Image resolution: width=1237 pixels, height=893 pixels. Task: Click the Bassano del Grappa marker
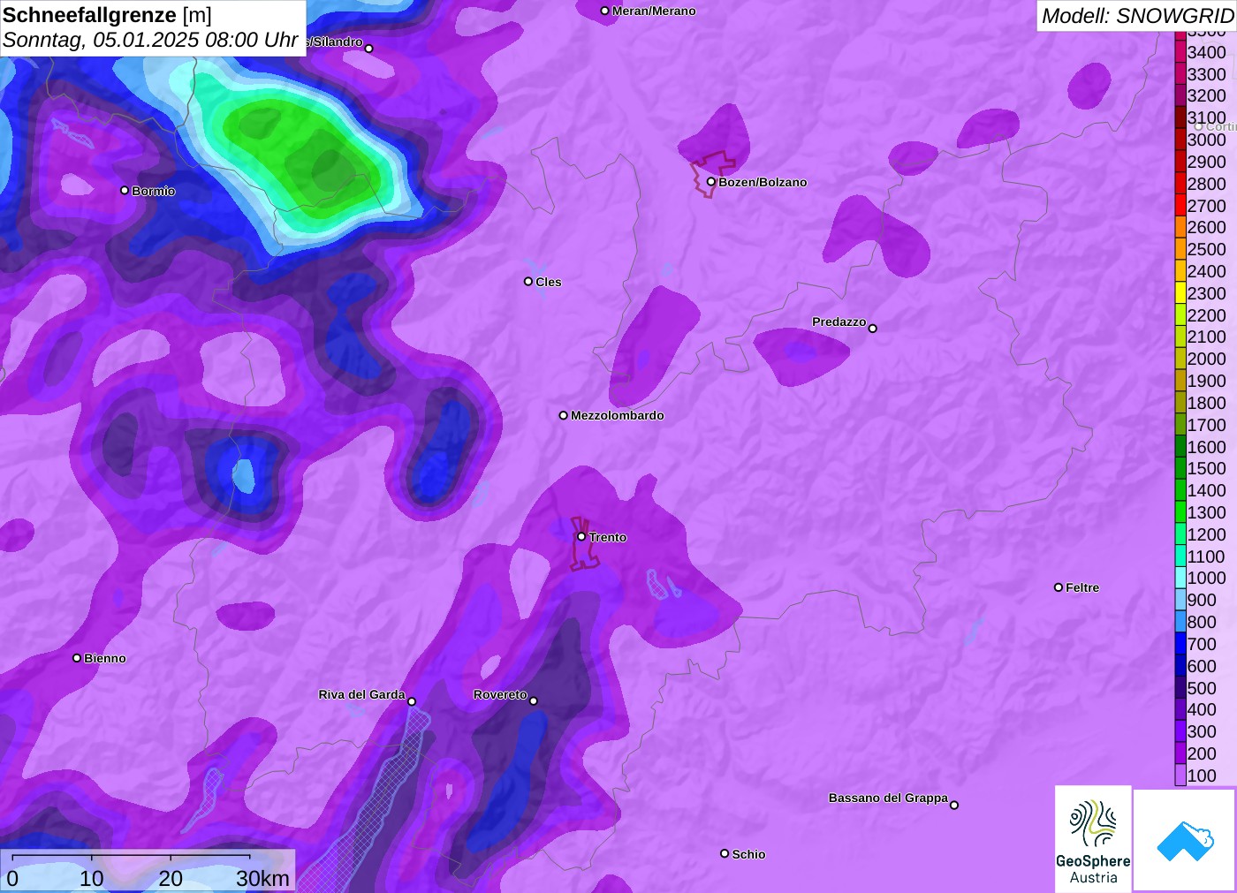coord(954,805)
